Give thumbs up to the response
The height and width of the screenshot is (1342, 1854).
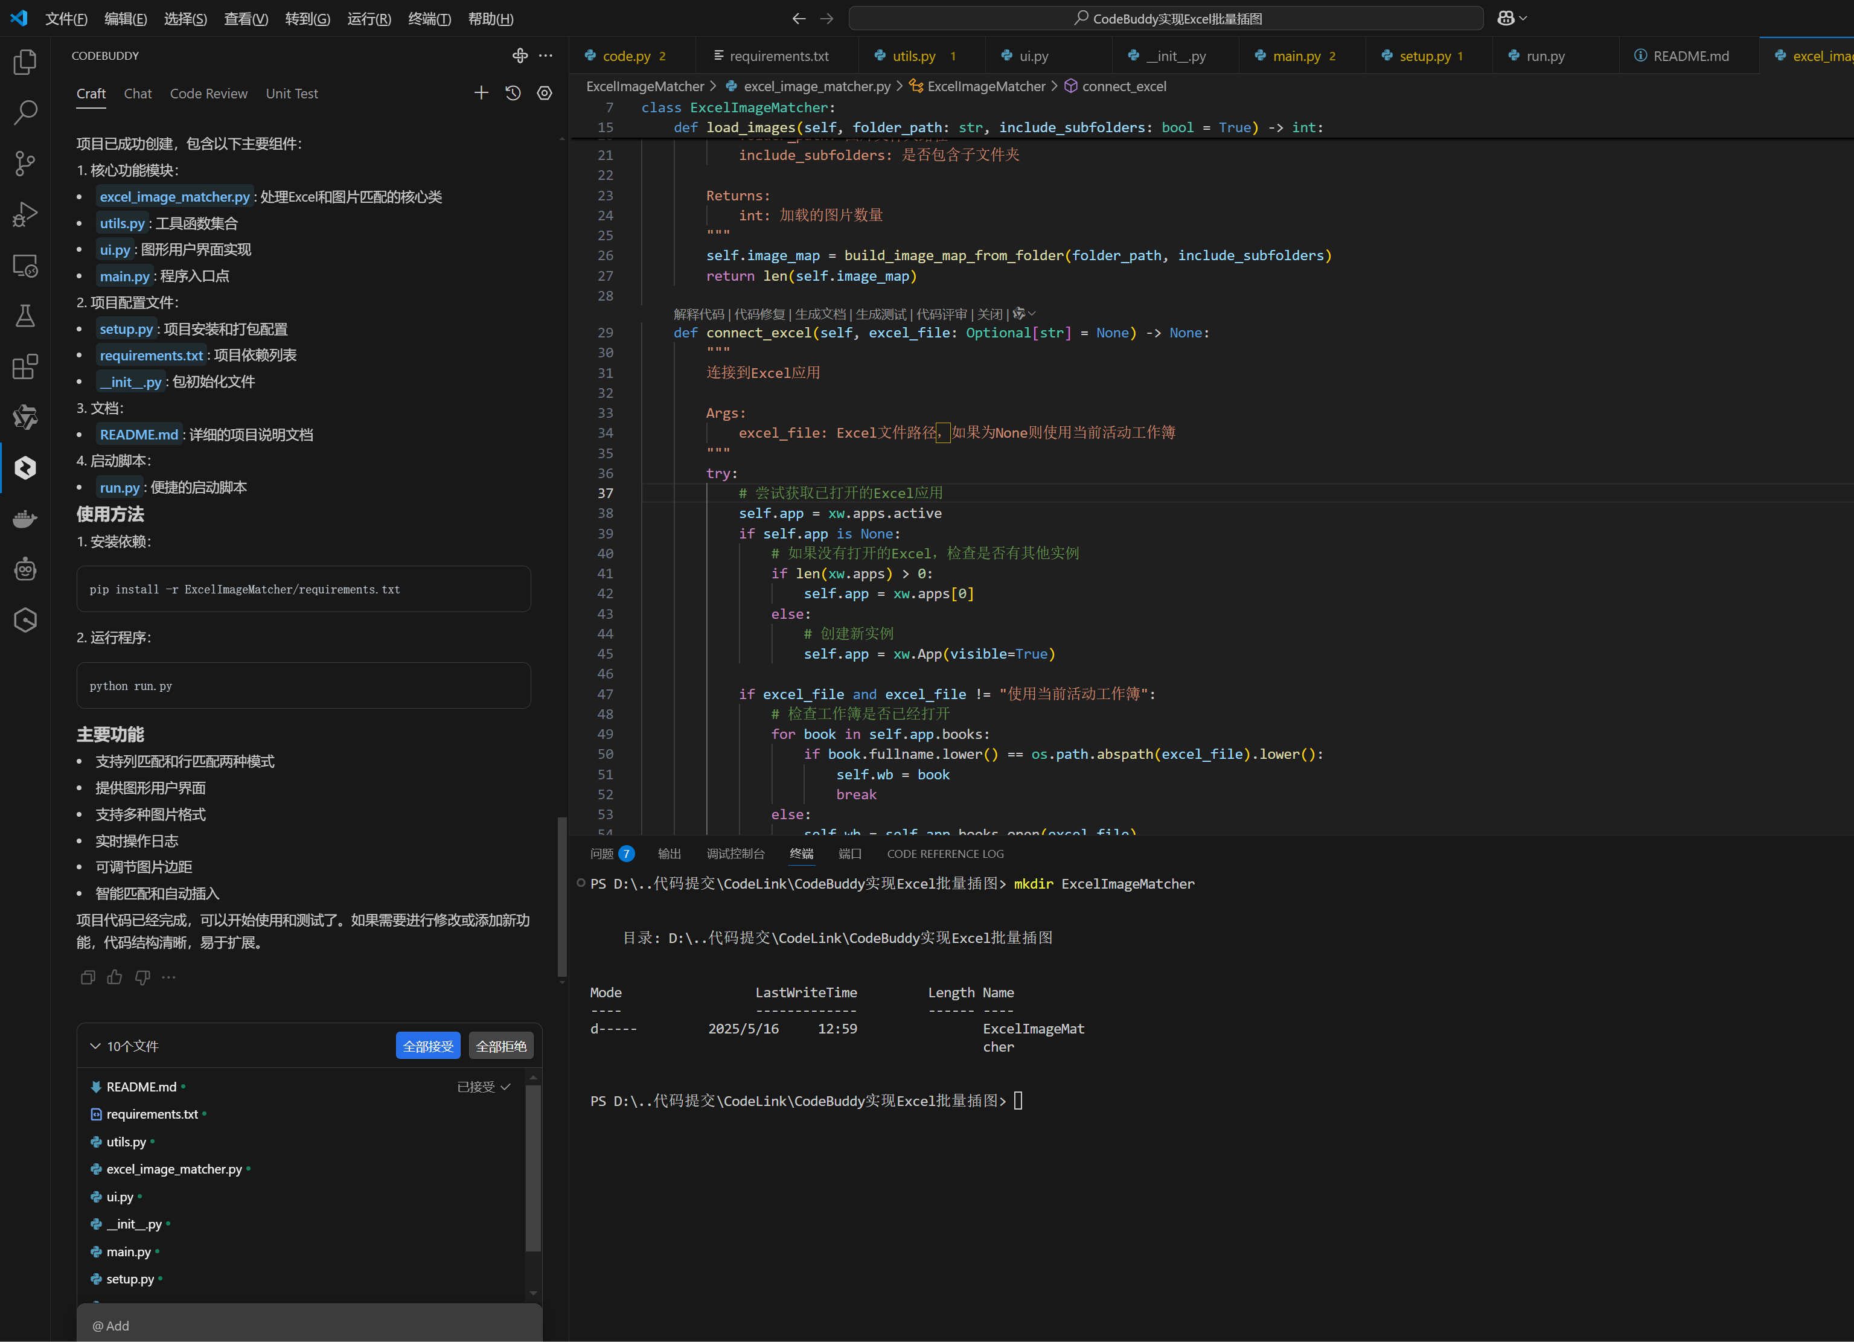[x=115, y=977]
